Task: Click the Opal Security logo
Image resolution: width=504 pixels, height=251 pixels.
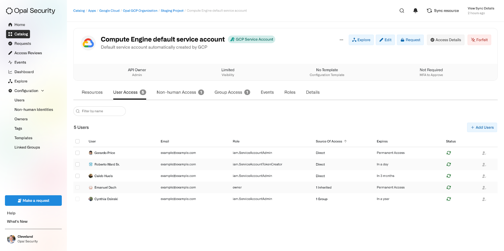Action: click(31, 11)
